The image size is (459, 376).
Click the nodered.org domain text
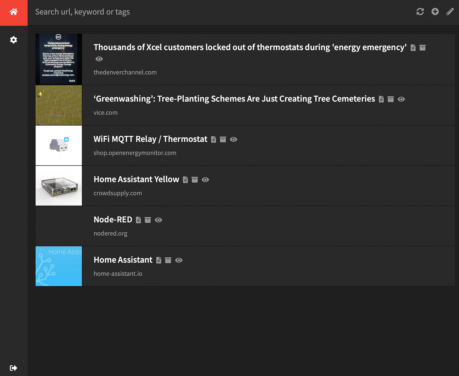point(110,233)
